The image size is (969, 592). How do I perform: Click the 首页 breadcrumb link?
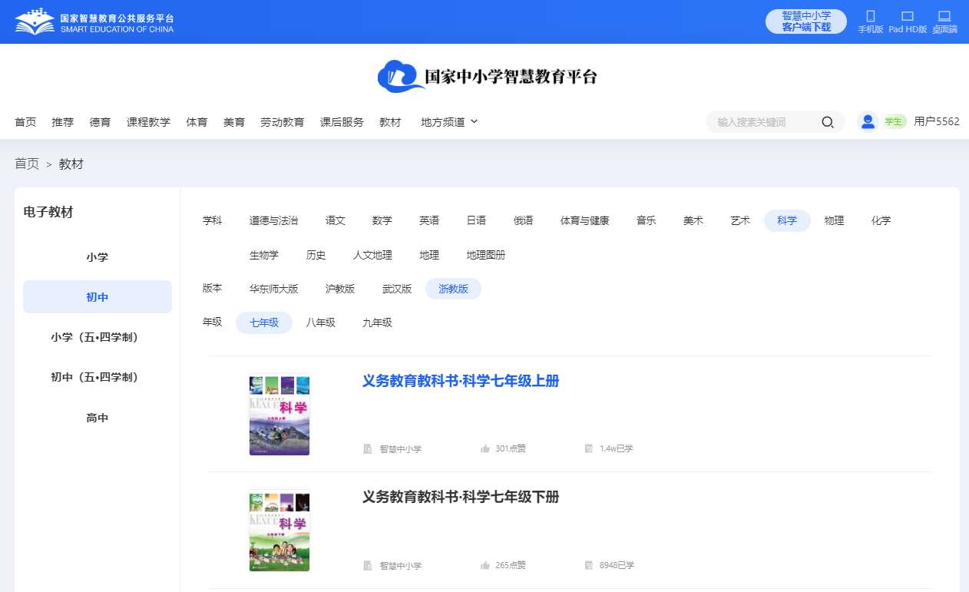(27, 164)
